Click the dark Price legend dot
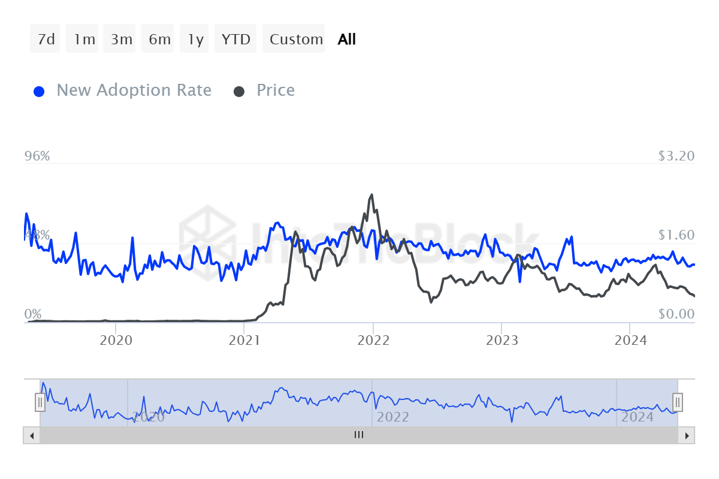 [240, 92]
